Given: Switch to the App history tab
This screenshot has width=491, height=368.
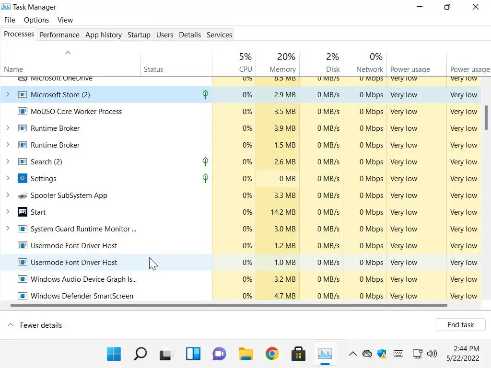Looking at the screenshot, I should tap(104, 34).
